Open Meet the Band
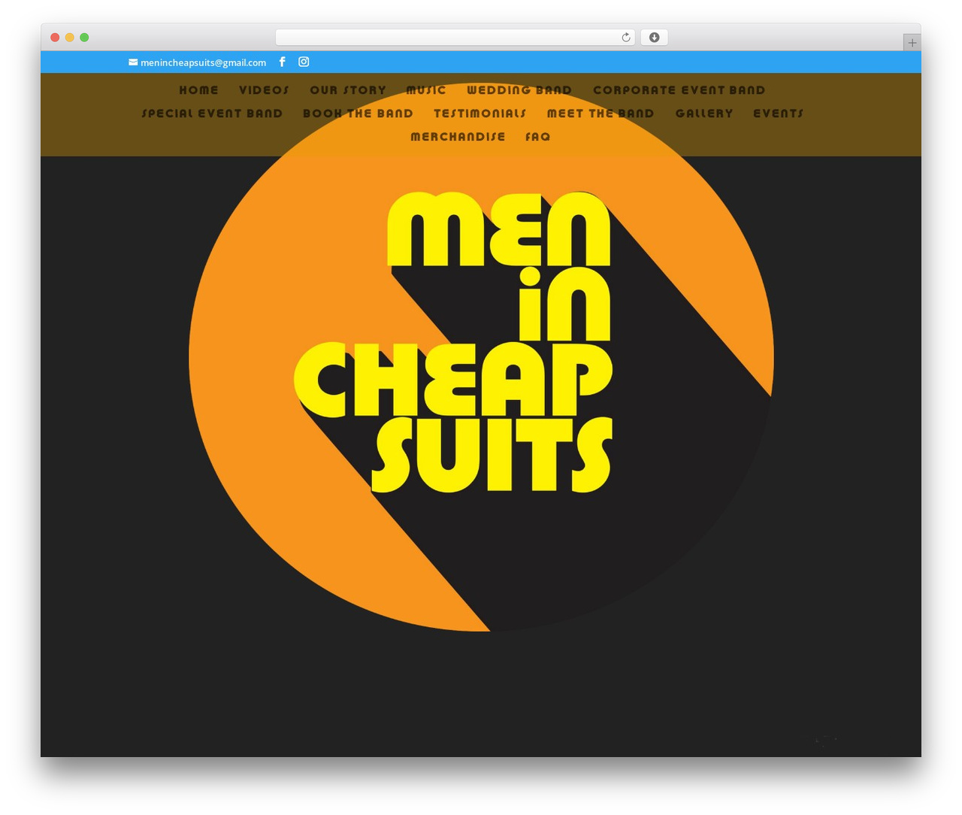 (x=600, y=114)
